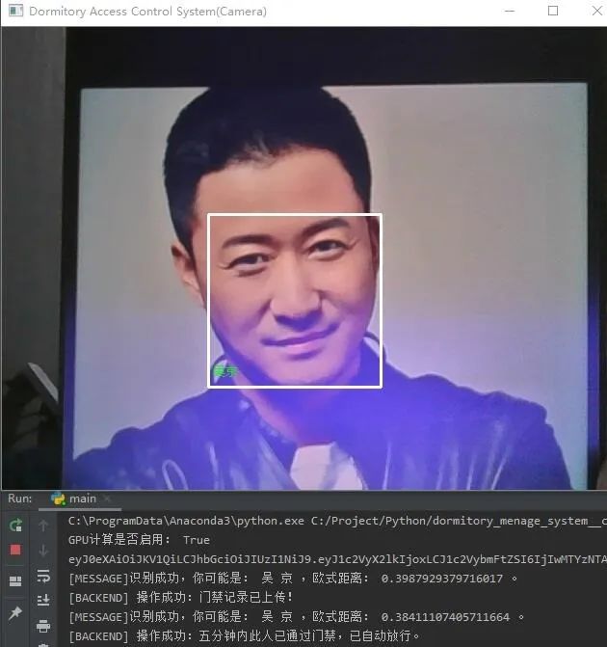Click the Python icon on main tab
This screenshot has width=607, height=647.
pyautogui.click(x=58, y=499)
